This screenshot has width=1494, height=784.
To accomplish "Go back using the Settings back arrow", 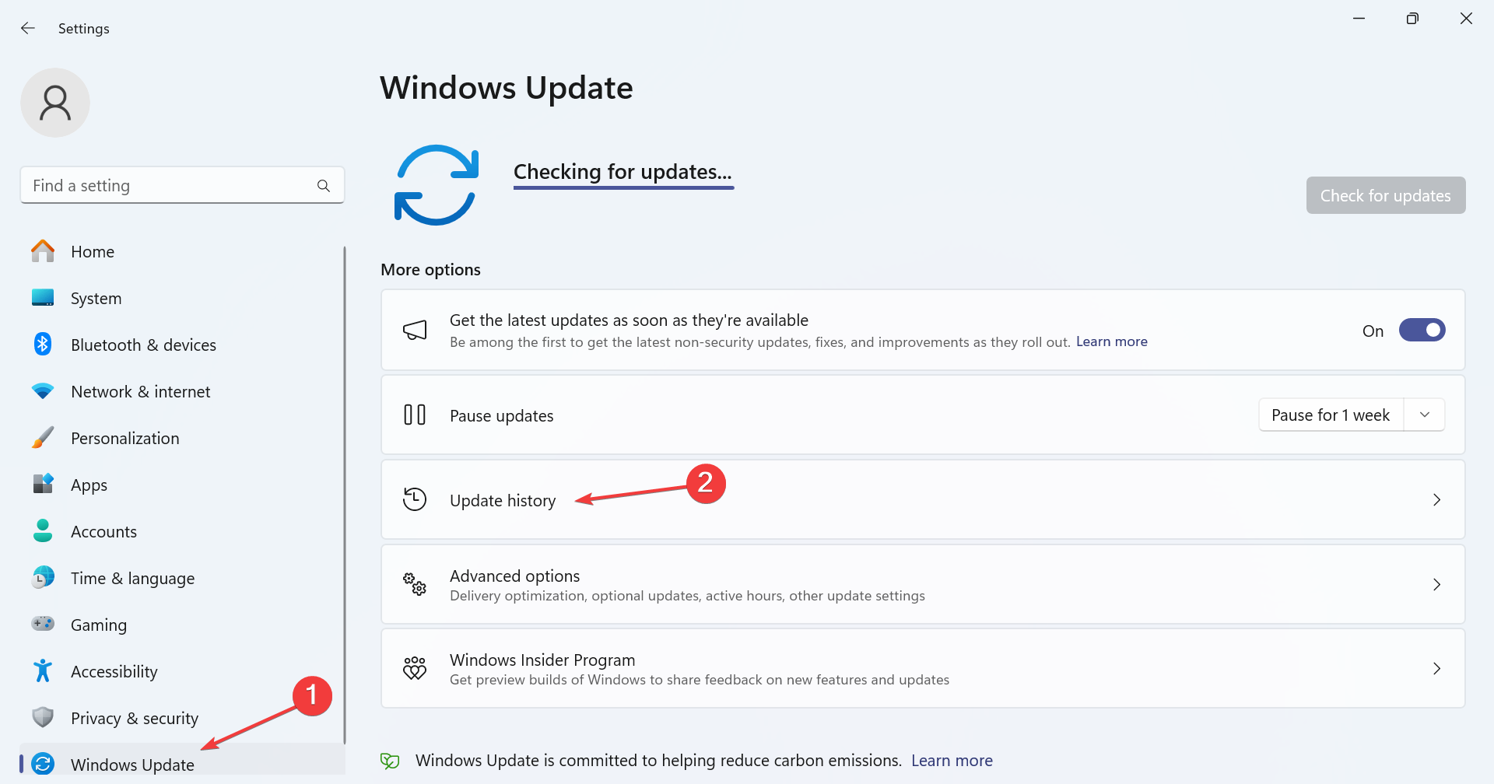I will coord(28,28).
